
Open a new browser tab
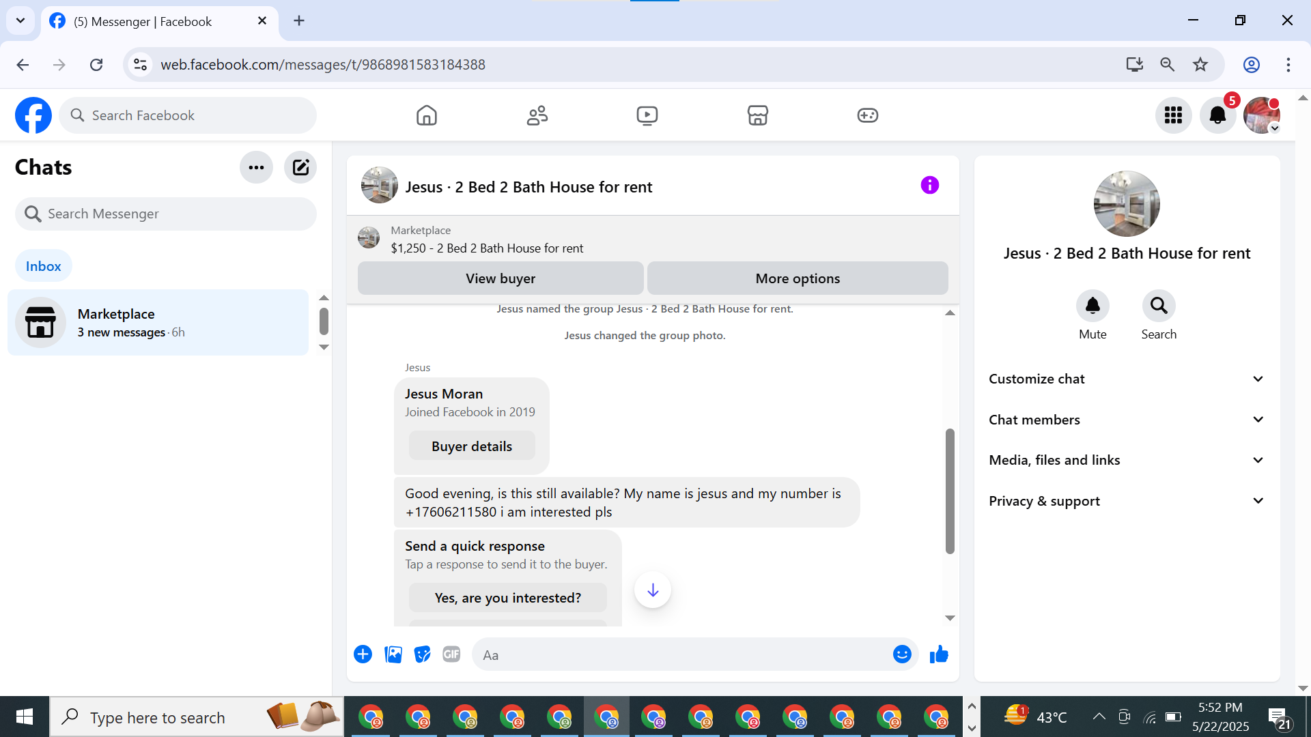point(299,20)
